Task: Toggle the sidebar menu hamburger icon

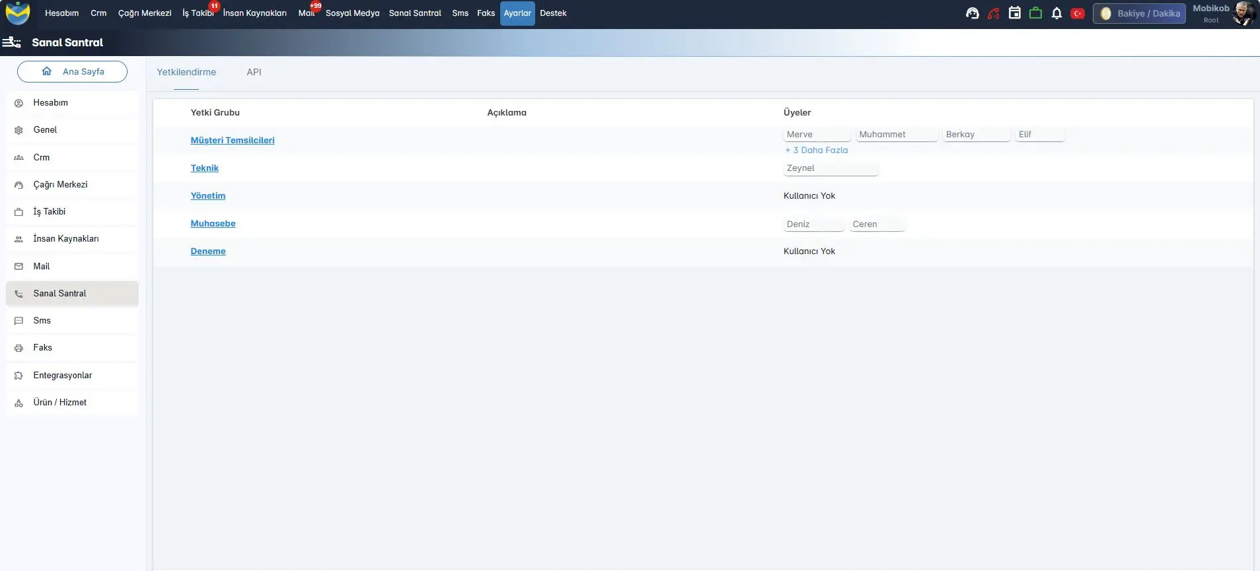Action: 11,42
